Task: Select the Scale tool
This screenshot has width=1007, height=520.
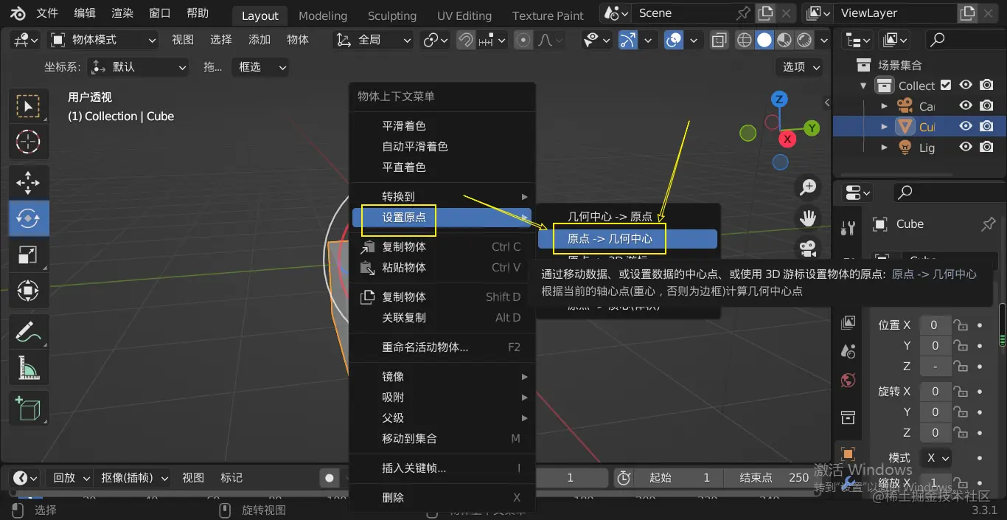Action: coord(28,254)
